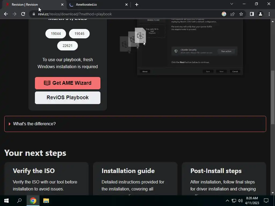
Task: Open the tab search dropdown chevron
Action: [x=232, y=4]
